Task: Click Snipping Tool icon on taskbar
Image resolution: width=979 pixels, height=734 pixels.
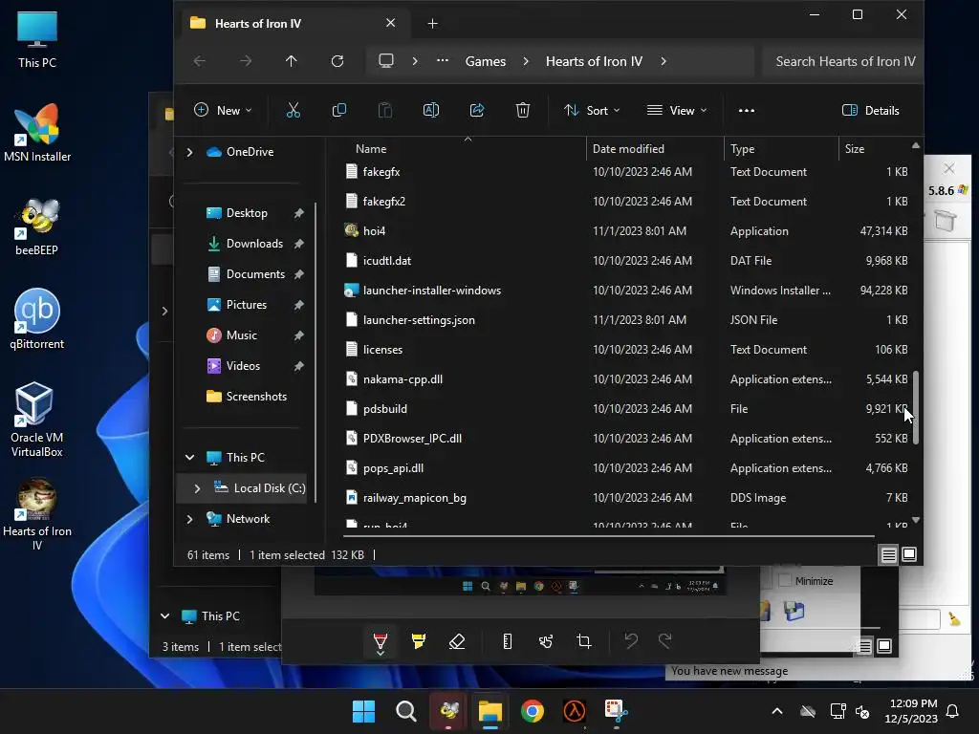Action: 617,711
